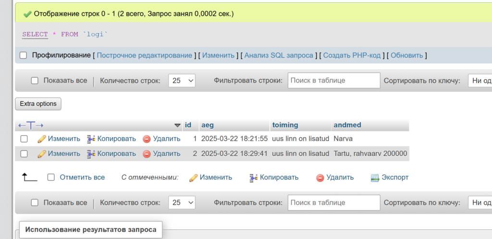Click the copy icon for Narva row
Viewport: 492px width, 239px height.
[x=91, y=139]
